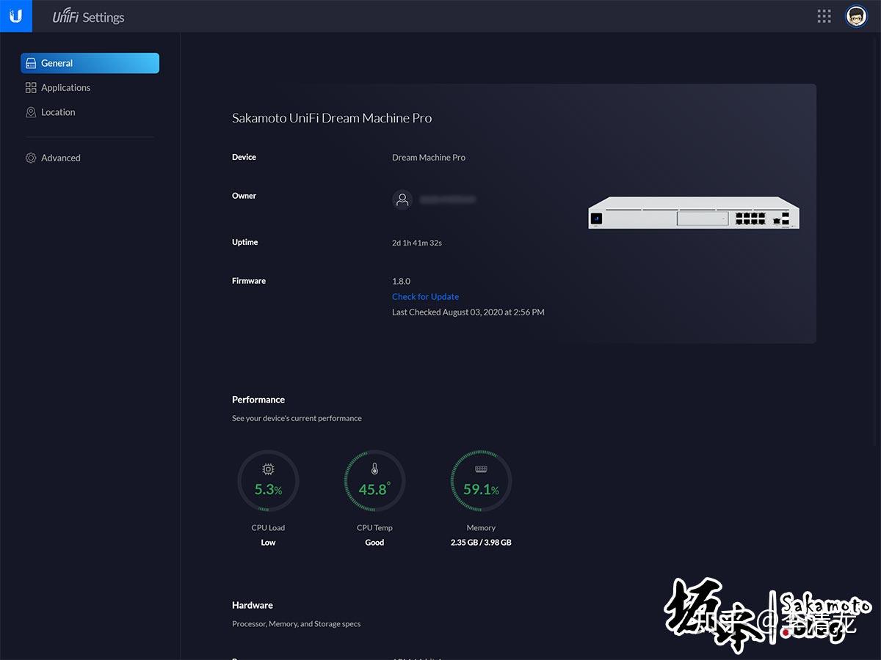Click the Memory chip icon gauge
Image resolution: width=881 pixels, height=660 pixels.
tap(481, 469)
